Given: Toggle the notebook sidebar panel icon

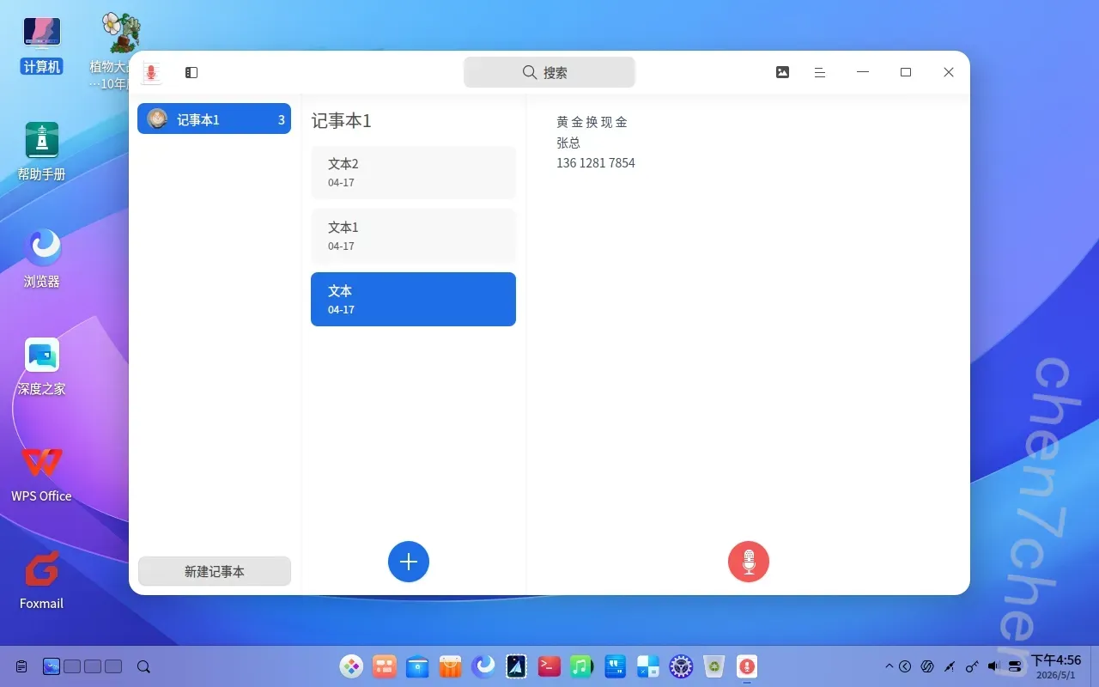Looking at the screenshot, I should click(191, 73).
